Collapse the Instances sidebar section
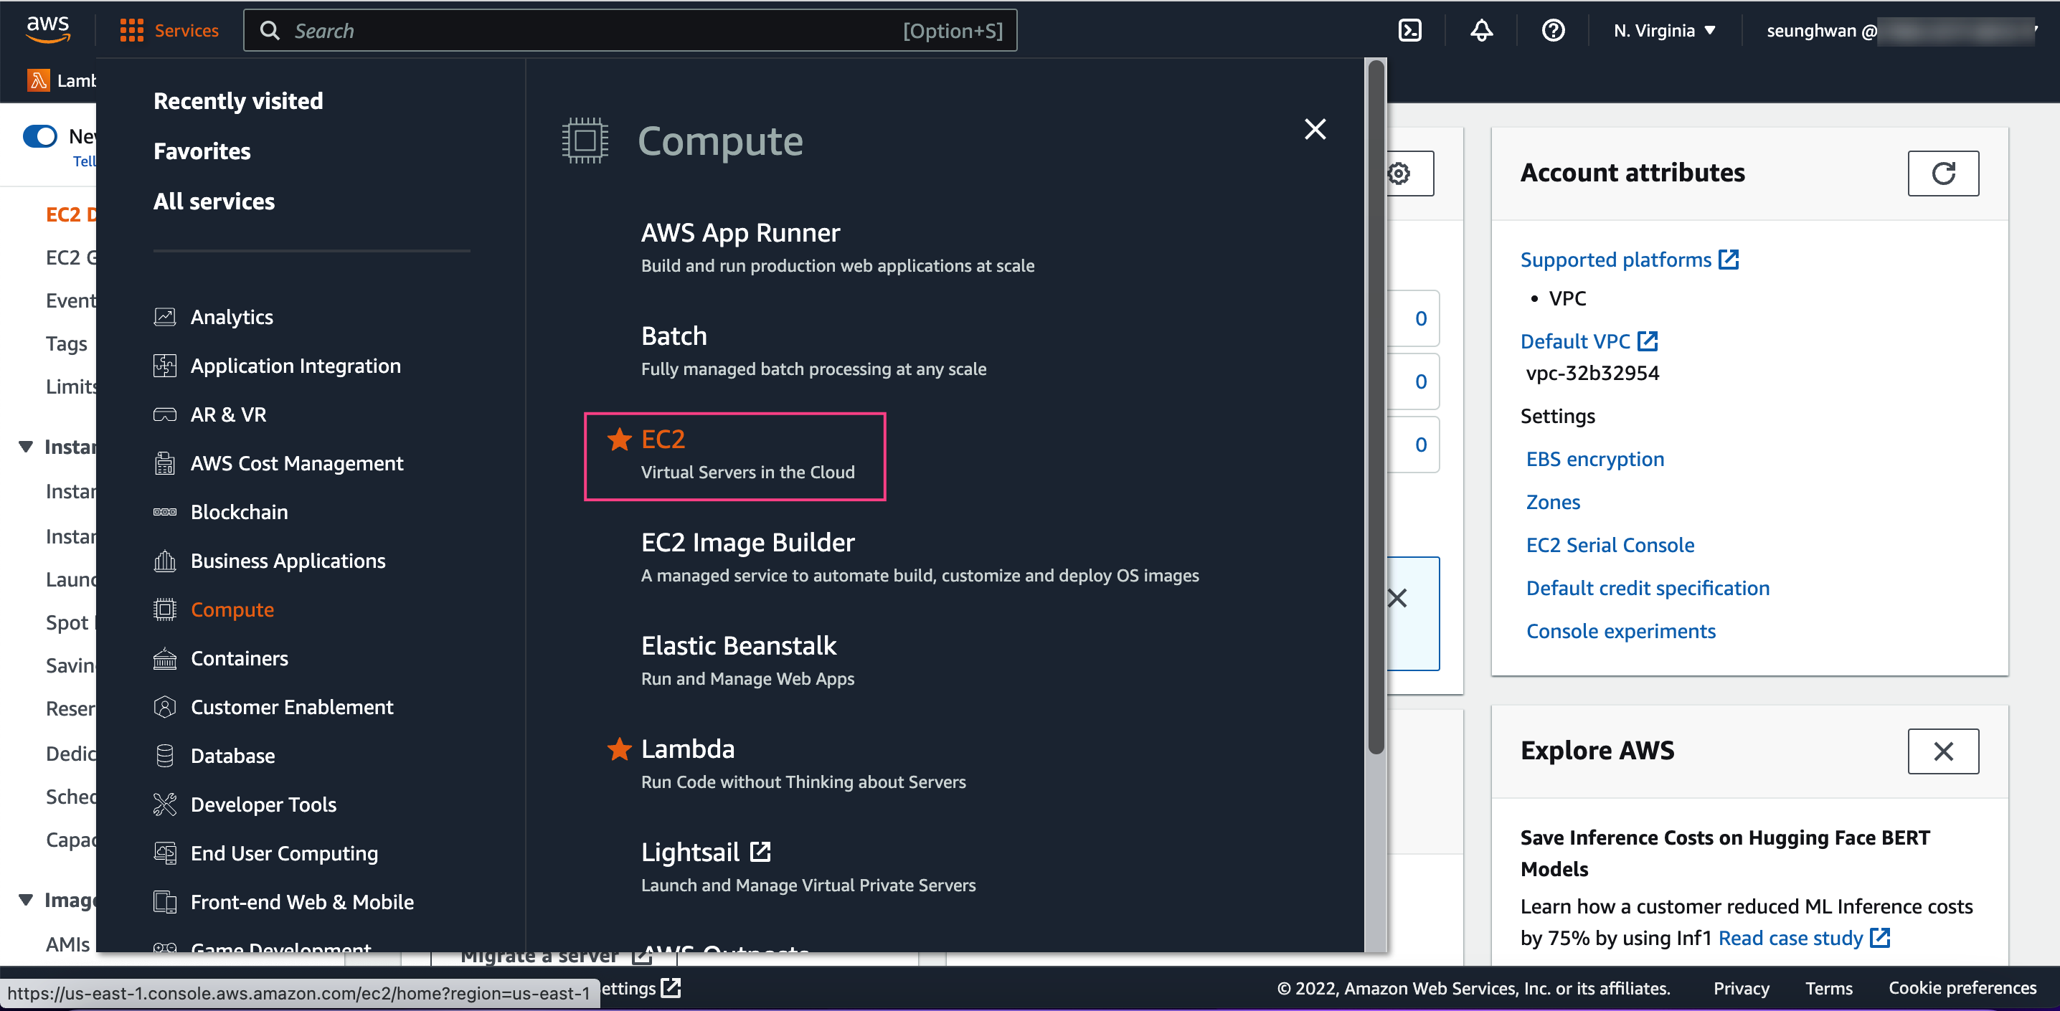 pyautogui.click(x=26, y=446)
